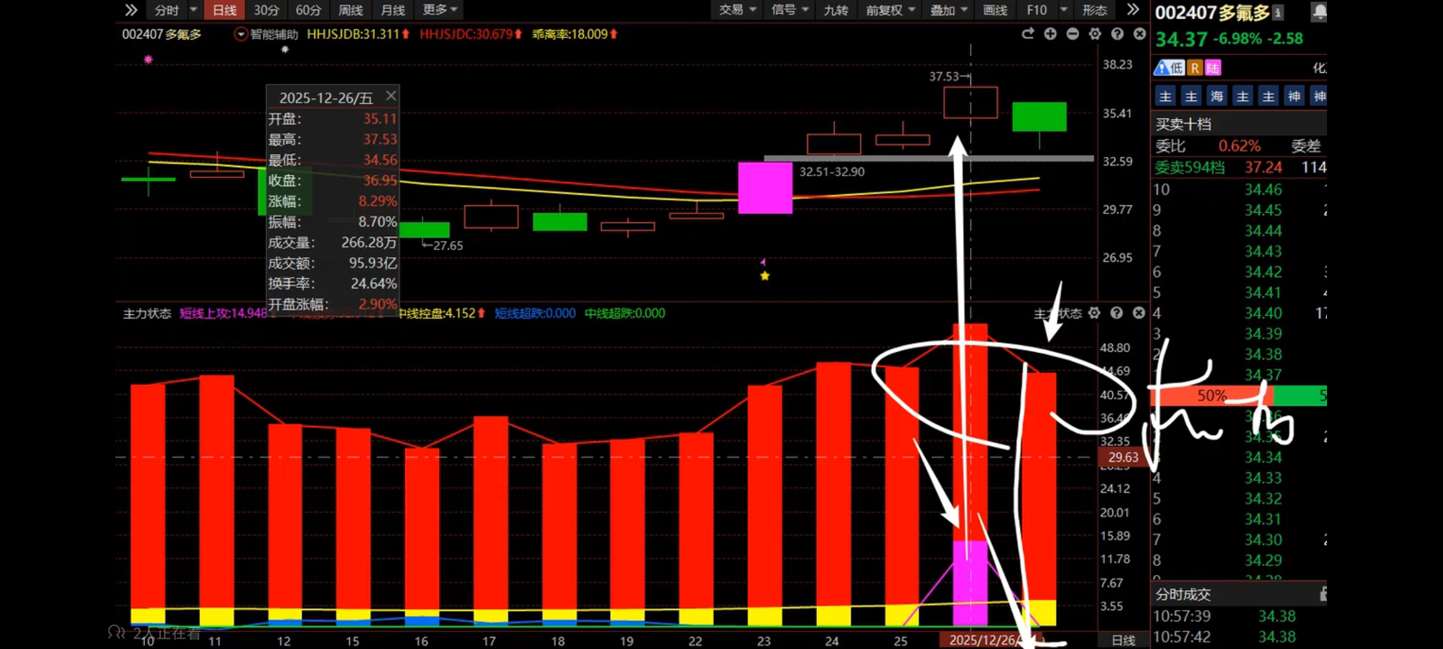Toggle the 智能辅助 circle button
Screen dimensions: 1443x649
tap(240, 34)
